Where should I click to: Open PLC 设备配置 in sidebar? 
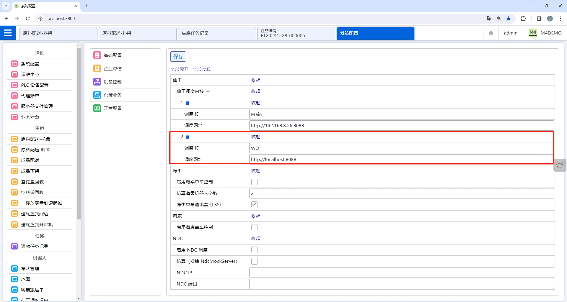(40, 85)
